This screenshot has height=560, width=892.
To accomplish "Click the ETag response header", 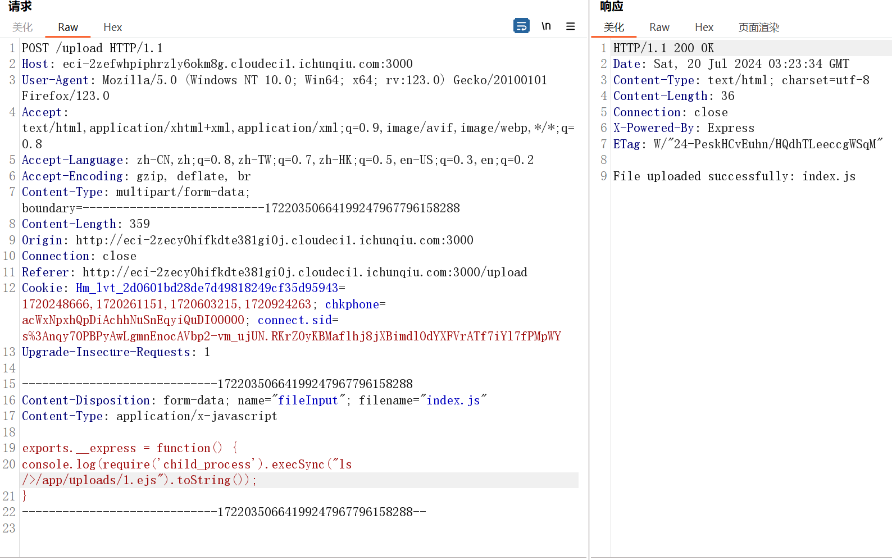I will tap(748, 144).
